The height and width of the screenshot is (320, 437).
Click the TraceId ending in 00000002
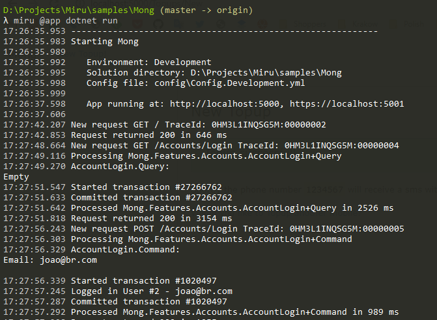point(272,124)
